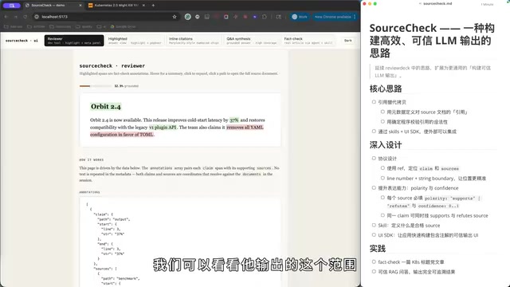Toggle Dark theme button
This screenshot has width=510, height=287.
[348, 41]
